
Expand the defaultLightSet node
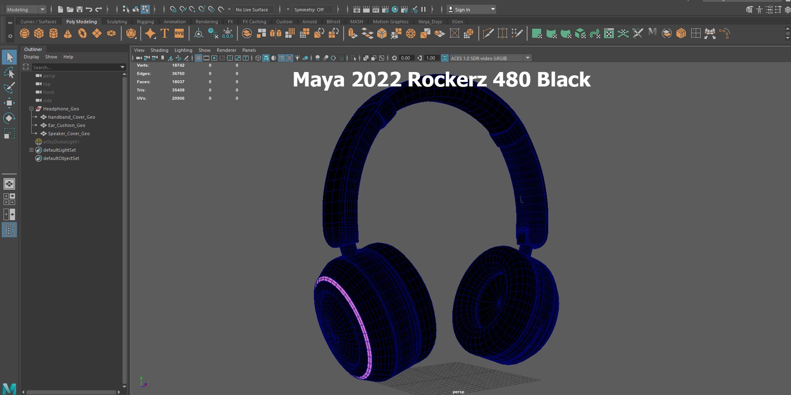tap(31, 150)
